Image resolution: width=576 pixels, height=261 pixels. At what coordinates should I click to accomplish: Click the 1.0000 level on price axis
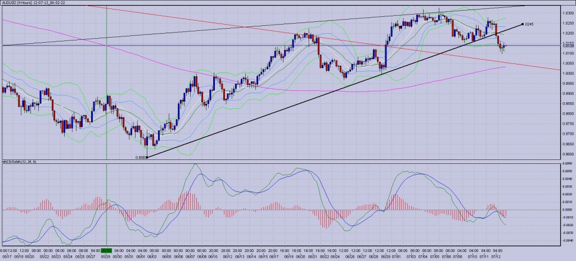[x=568, y=74]
